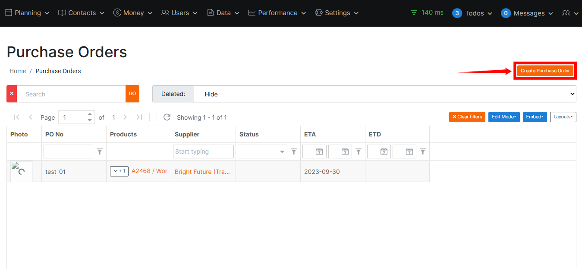Click the PO No filter input field
Screen dimensions: 582x269
(x=68, y=151)
